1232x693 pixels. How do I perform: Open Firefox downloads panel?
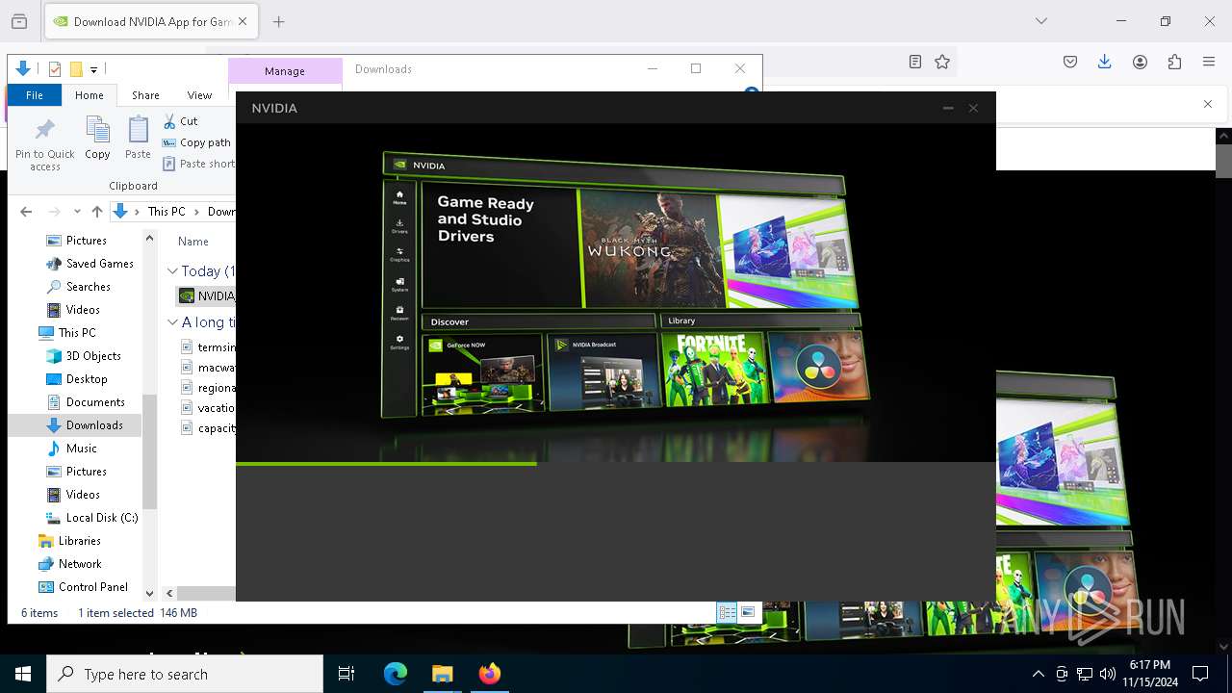pyautogui.click(x=1105, y=62)
